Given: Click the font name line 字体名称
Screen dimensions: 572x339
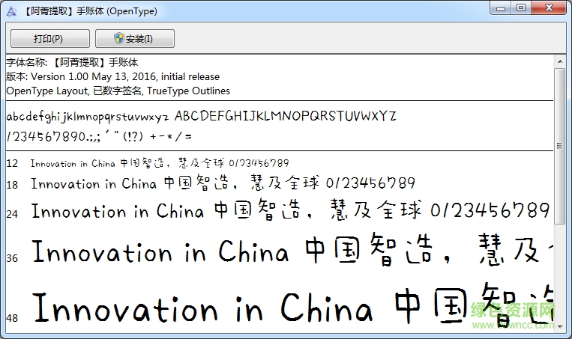Looking at the screenshot, I should point(72,62).
